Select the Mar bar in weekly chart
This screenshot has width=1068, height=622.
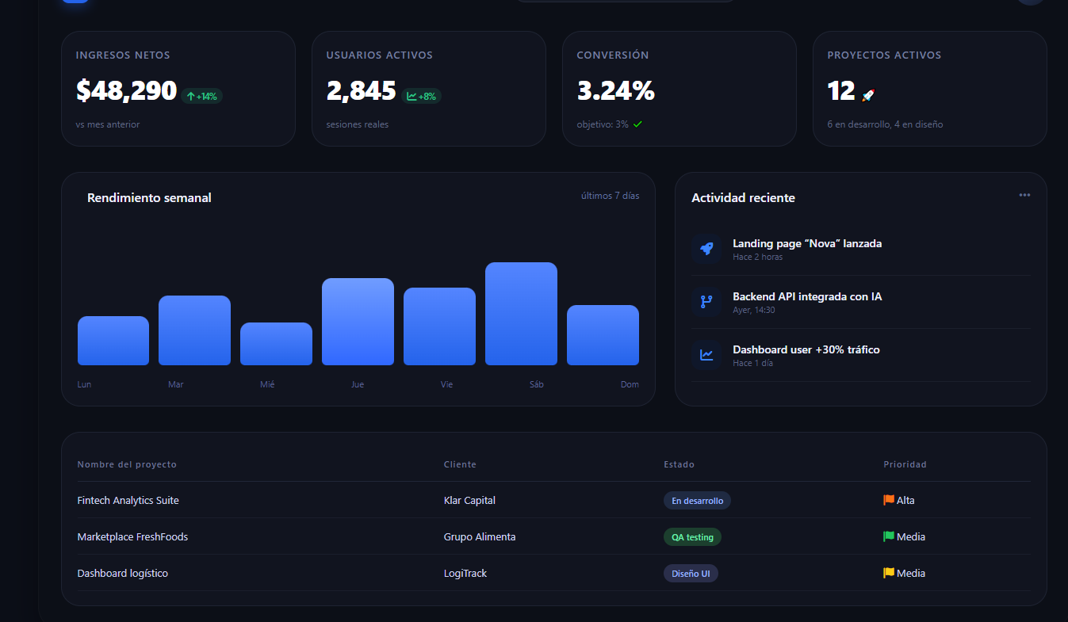point(194,330)
